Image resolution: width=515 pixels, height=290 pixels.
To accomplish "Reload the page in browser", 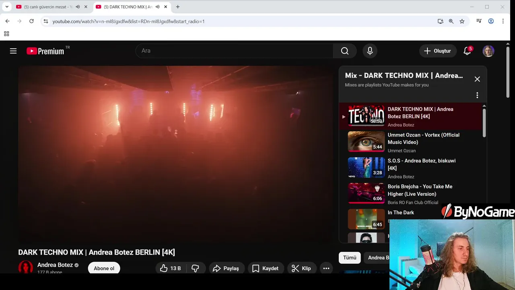I will [x=31, y=21].
